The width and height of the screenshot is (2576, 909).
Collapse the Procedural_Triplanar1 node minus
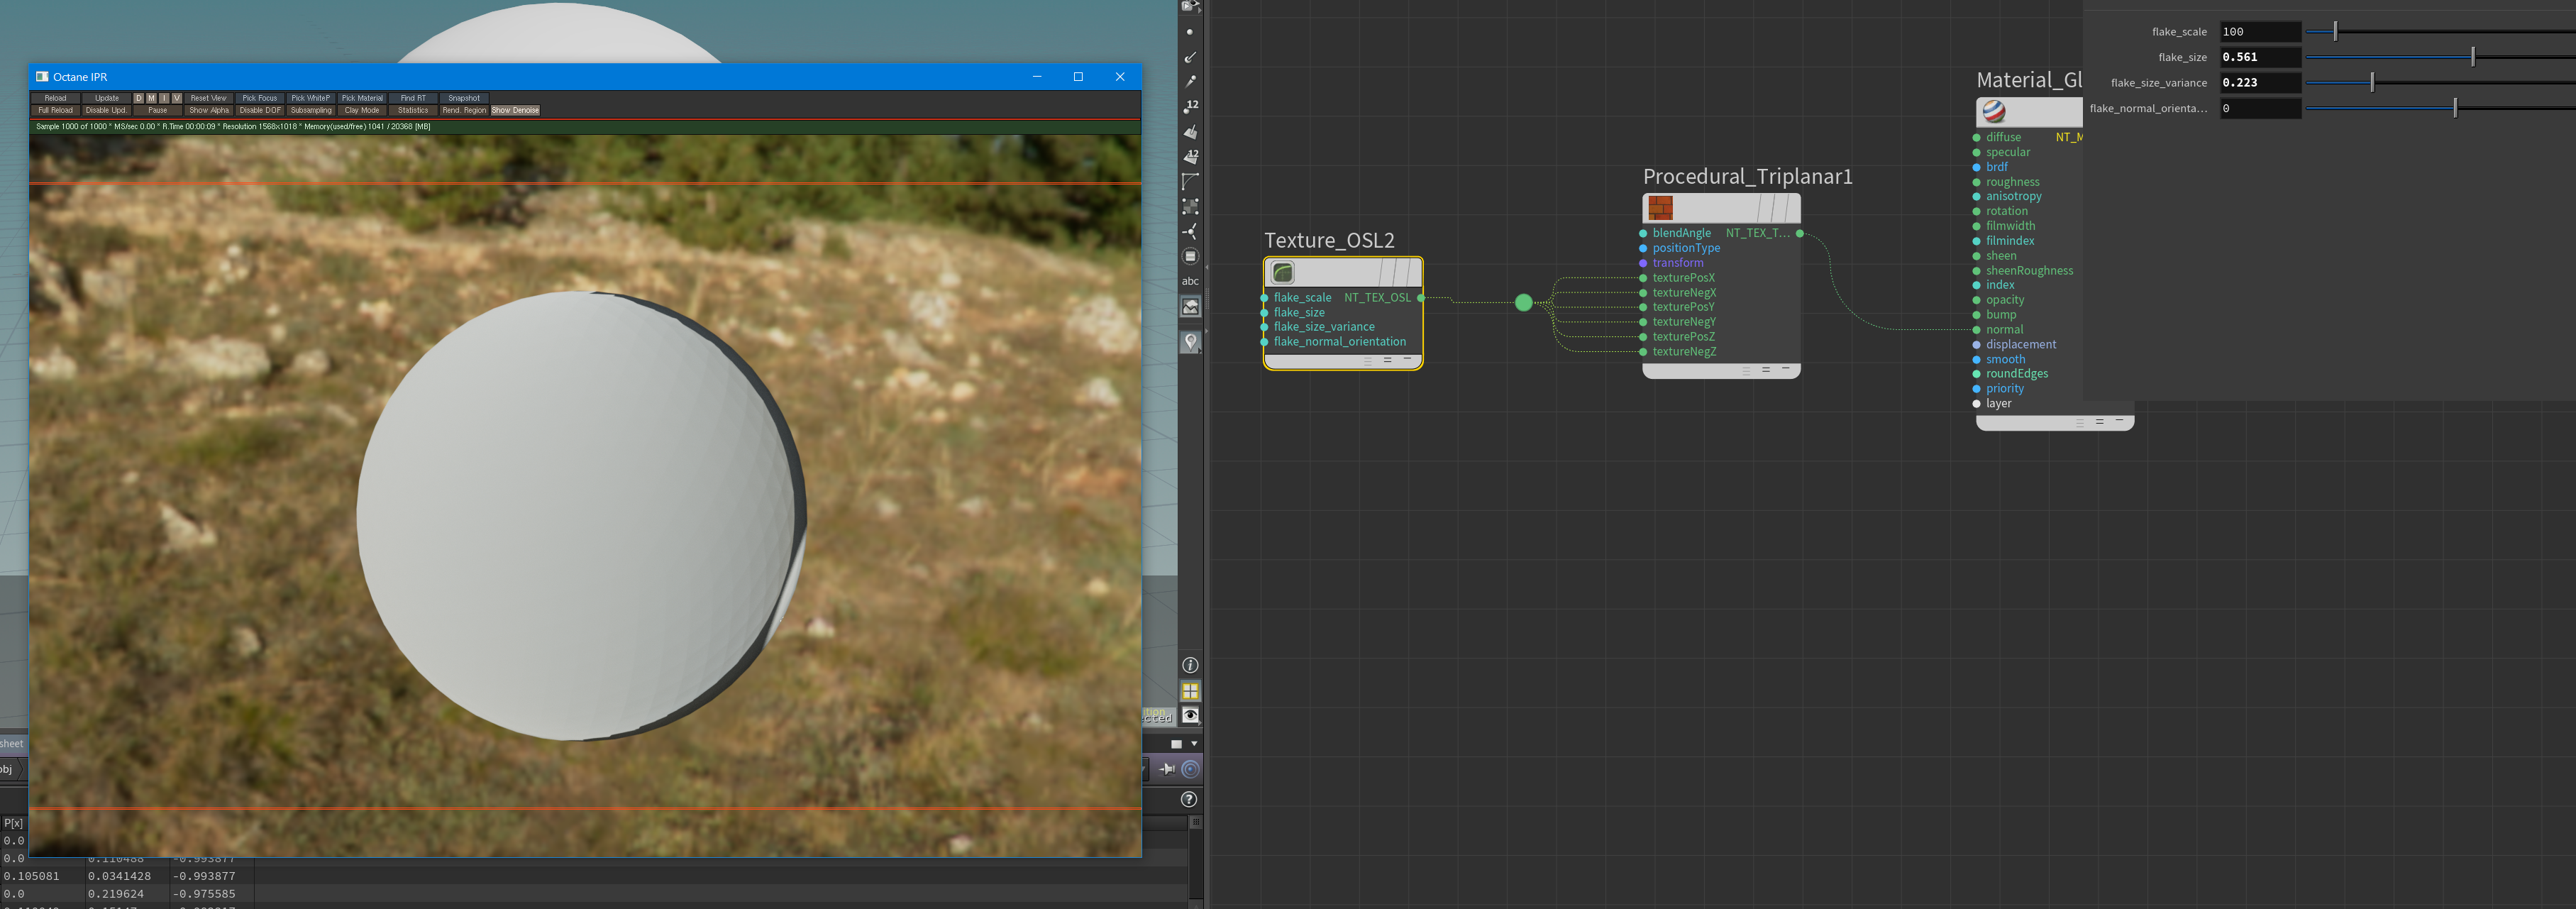tap(1785, 369)
